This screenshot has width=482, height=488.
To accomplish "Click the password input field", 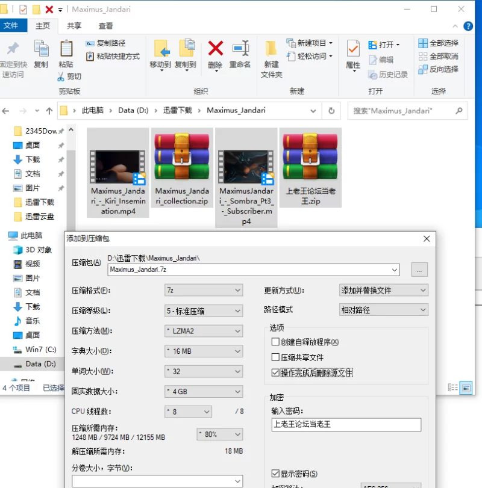I will tap(346, 425).
